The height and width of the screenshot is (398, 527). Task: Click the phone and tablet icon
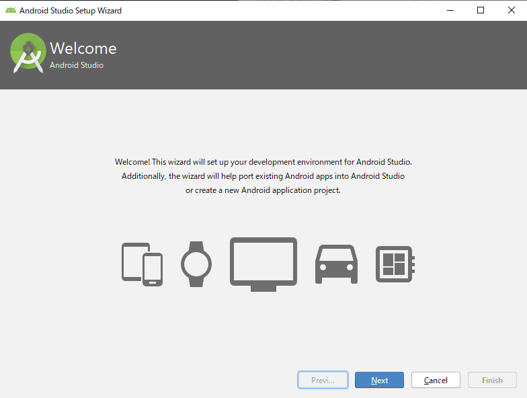point(143,264)
